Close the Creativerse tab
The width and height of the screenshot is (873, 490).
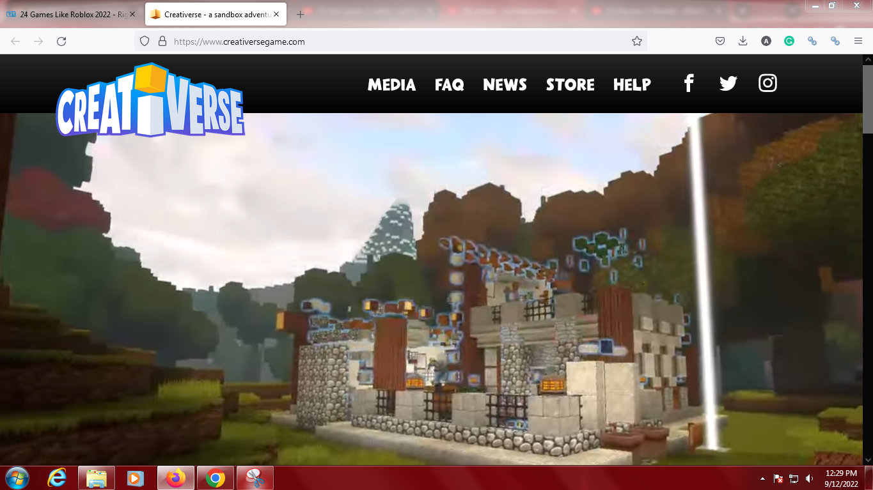pyautogui.click(x=275, y=14)
